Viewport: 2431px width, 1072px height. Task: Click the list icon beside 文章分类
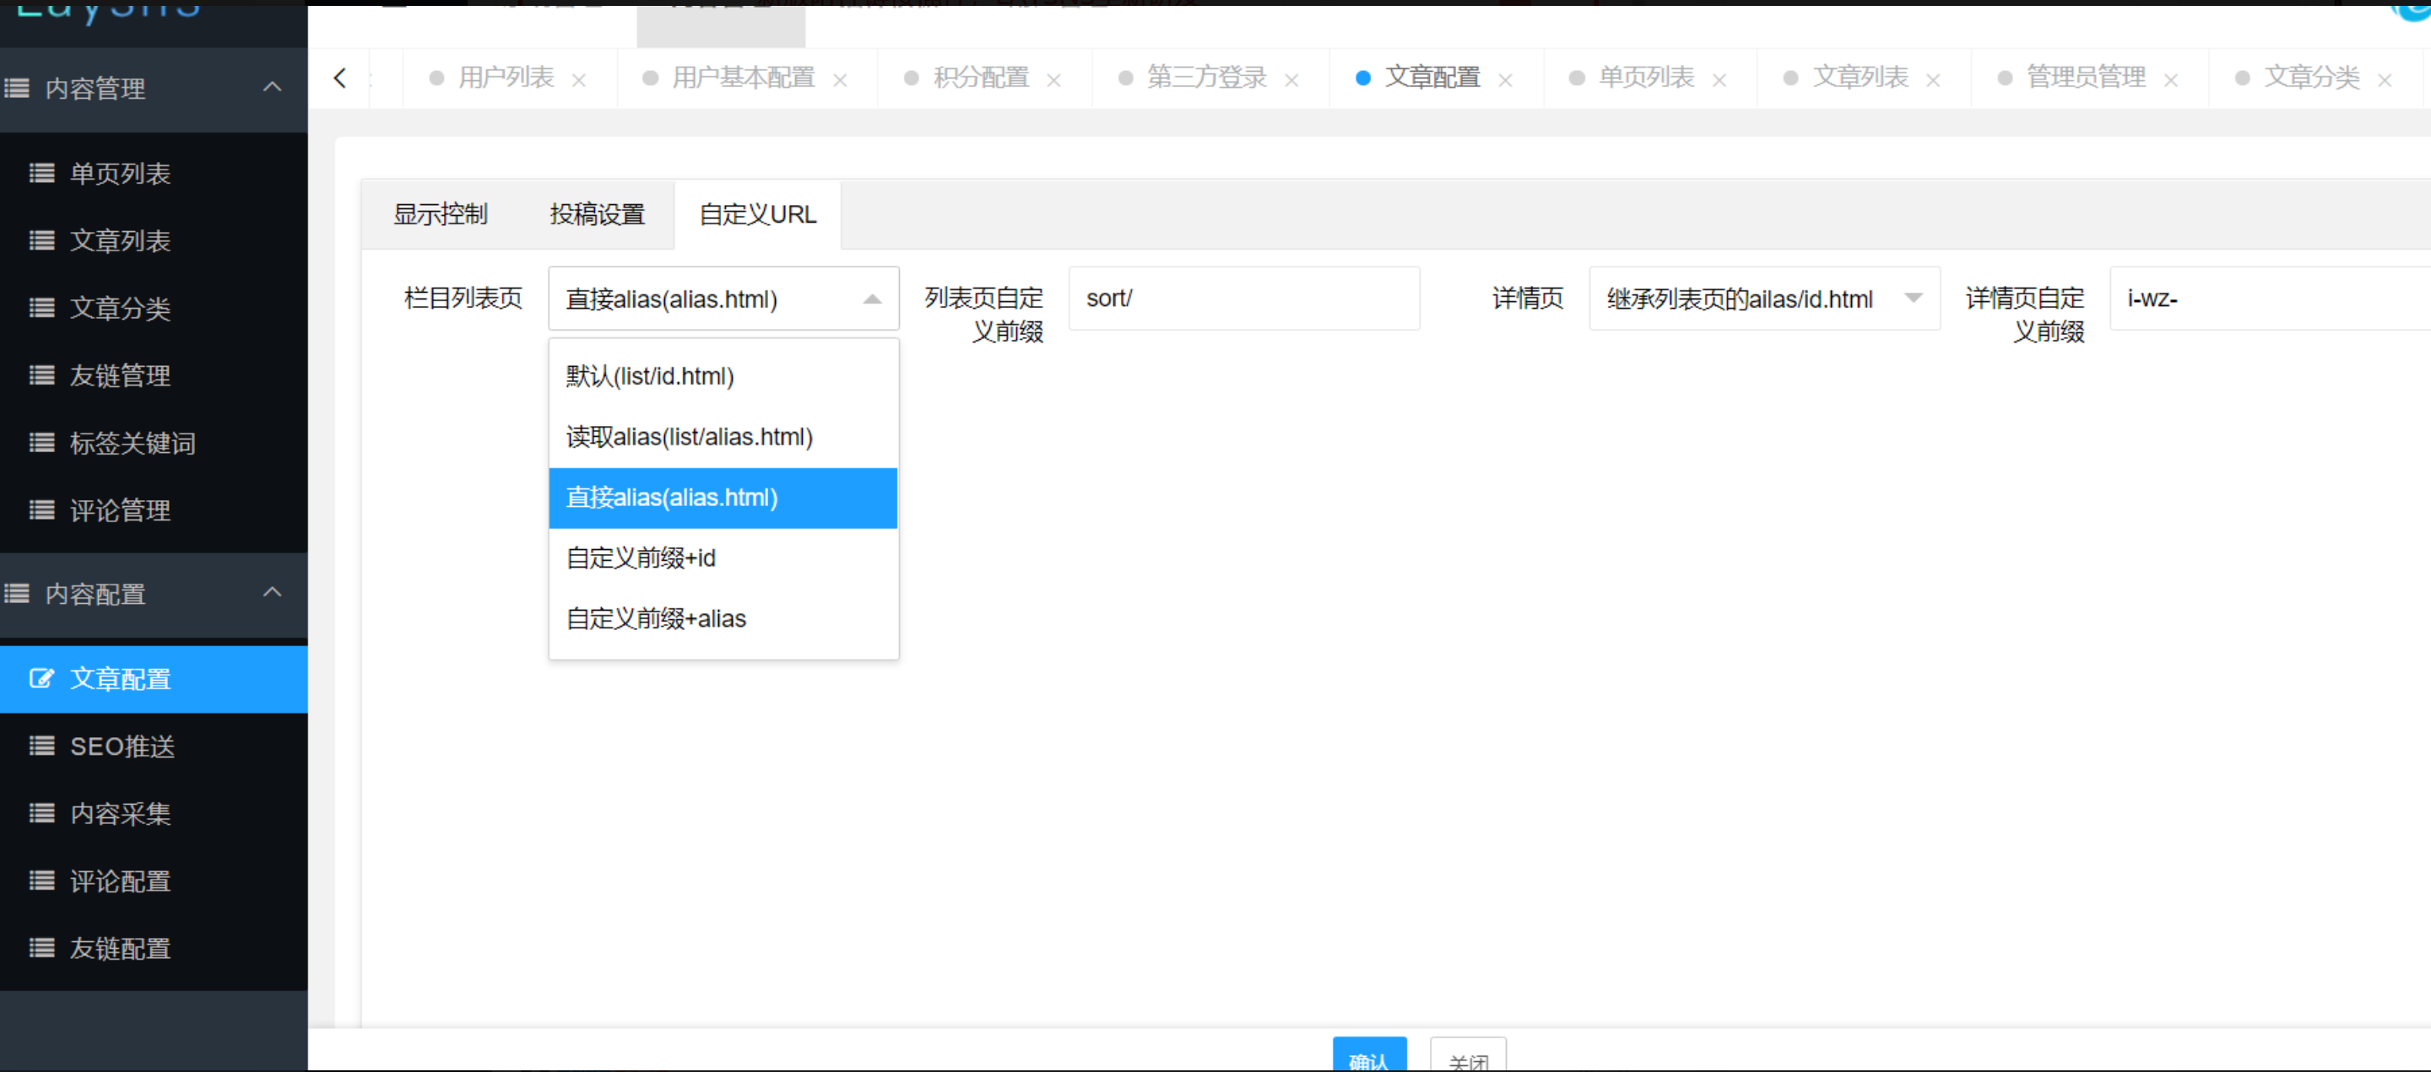(x=41, y=307)
